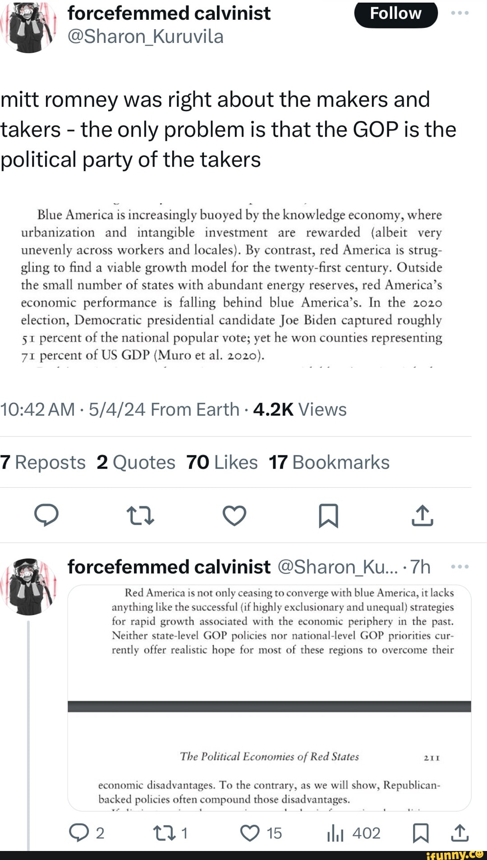
Task: Open the Blue America book excerpt image
Action: click(x=231, y=285)
